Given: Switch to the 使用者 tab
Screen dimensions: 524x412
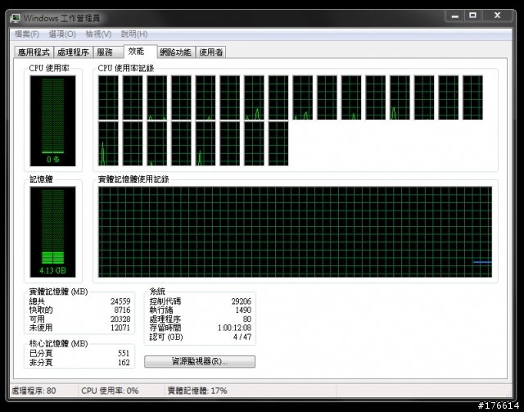Looking at the screenshot, I should 211,52.
